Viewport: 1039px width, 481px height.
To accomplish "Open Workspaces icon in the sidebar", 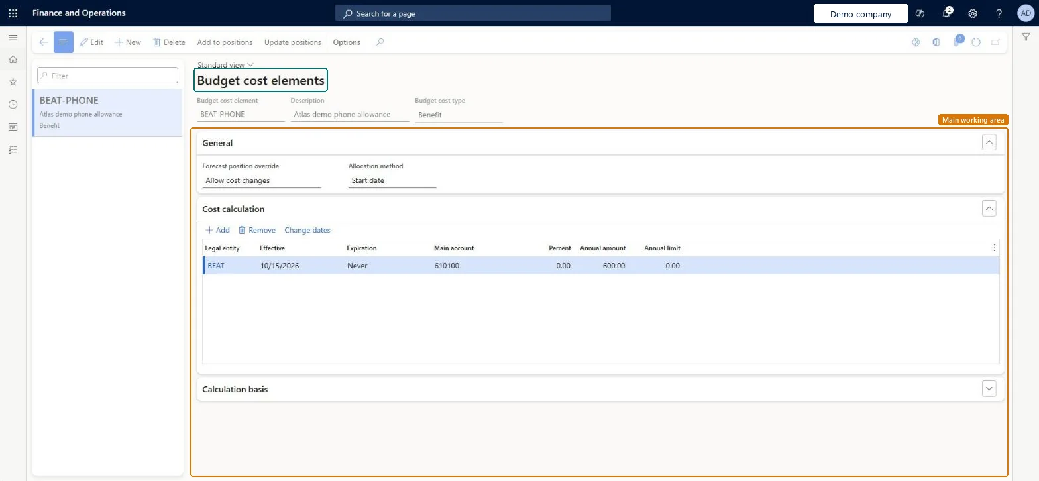I will [13, 127].
